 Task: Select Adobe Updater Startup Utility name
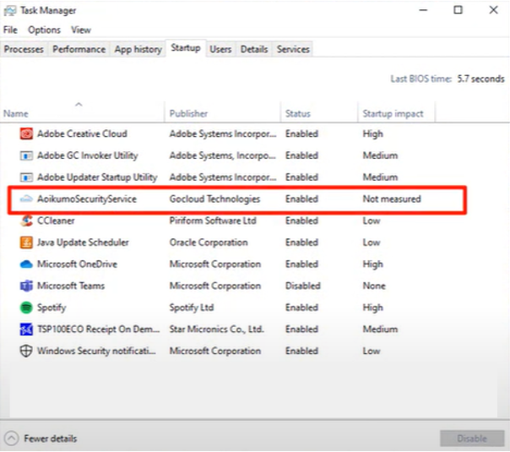97,177
